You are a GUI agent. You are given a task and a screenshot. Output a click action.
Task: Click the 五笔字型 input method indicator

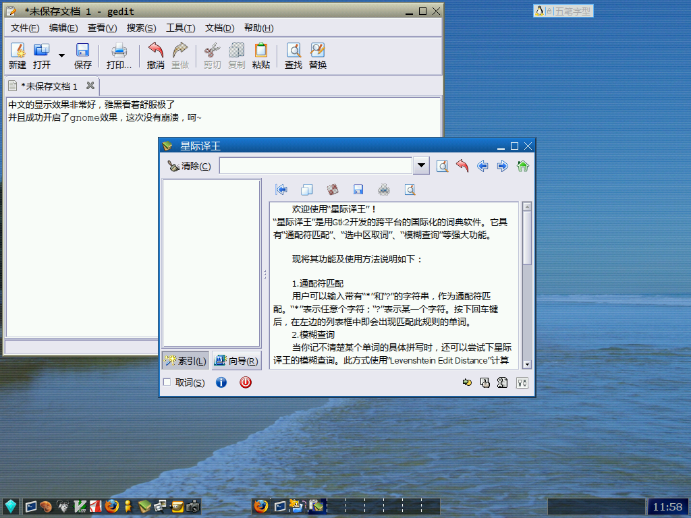(x=563, y=11)
